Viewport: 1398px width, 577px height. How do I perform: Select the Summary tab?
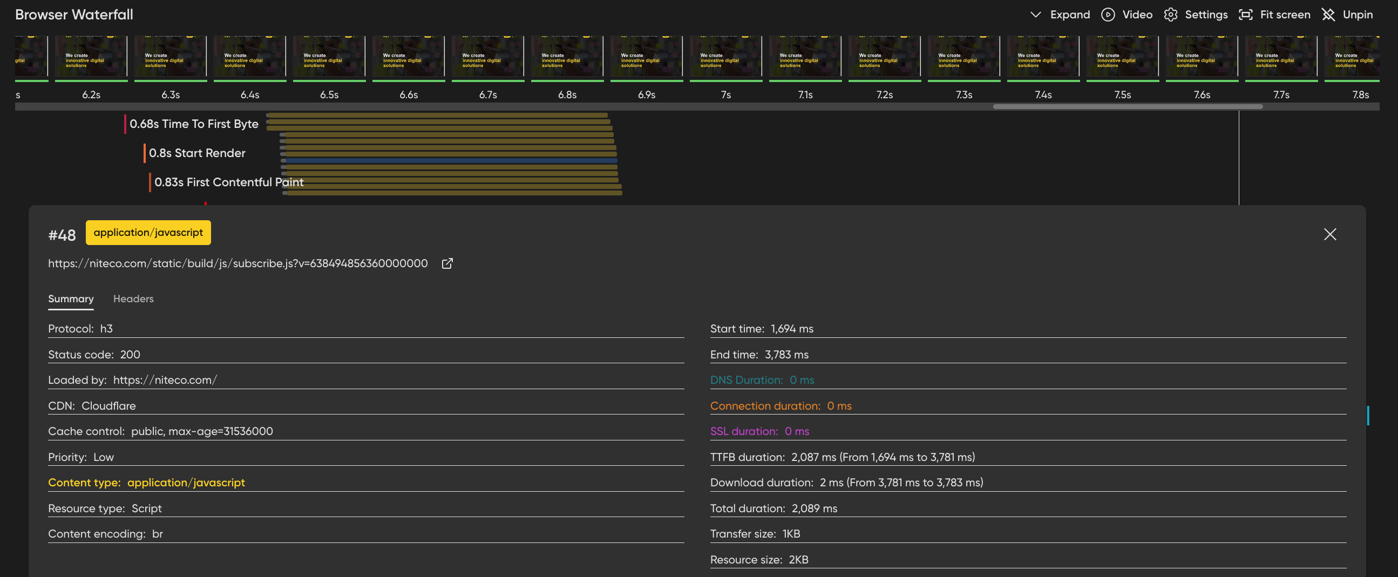point(71,298)
